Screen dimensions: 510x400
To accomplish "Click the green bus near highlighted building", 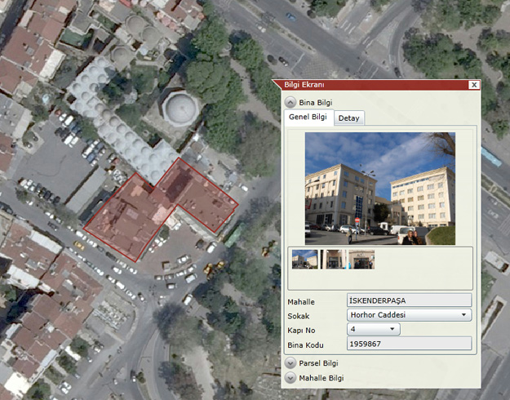I will (233, 235).
